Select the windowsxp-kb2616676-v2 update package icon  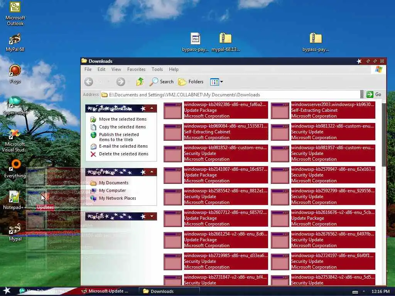pos(280,219)
